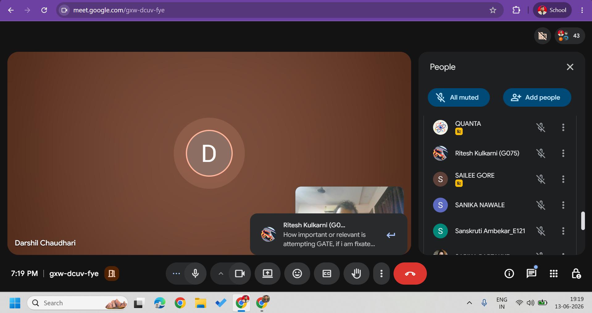Open more actions for QUANTA
This screenshot has height=313, width=592.
pos(563,127)
